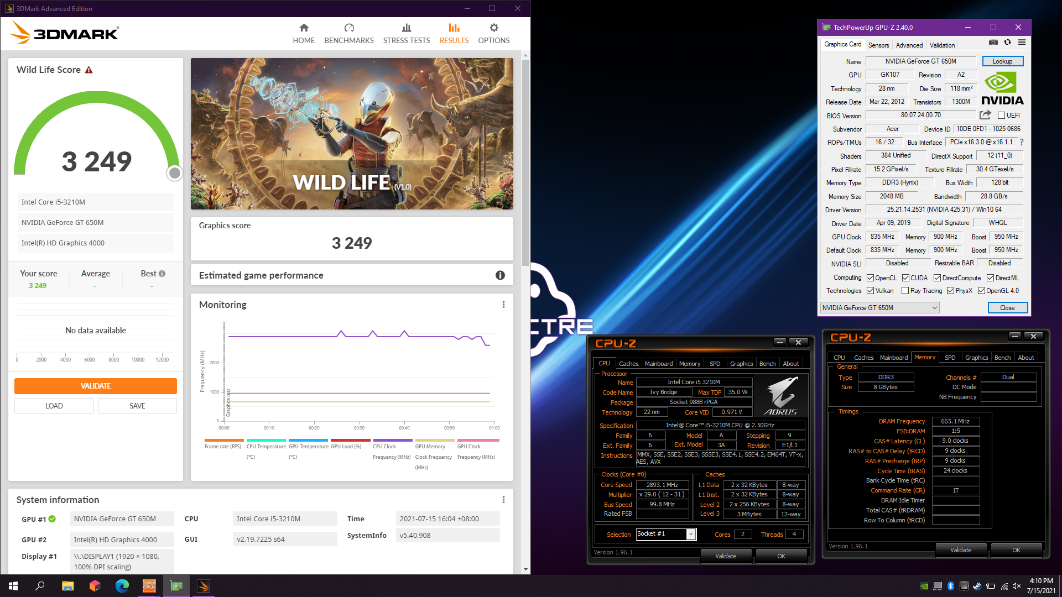
Task: Click 3DMark taskbar icon
Action: click(x=203, y=586)
